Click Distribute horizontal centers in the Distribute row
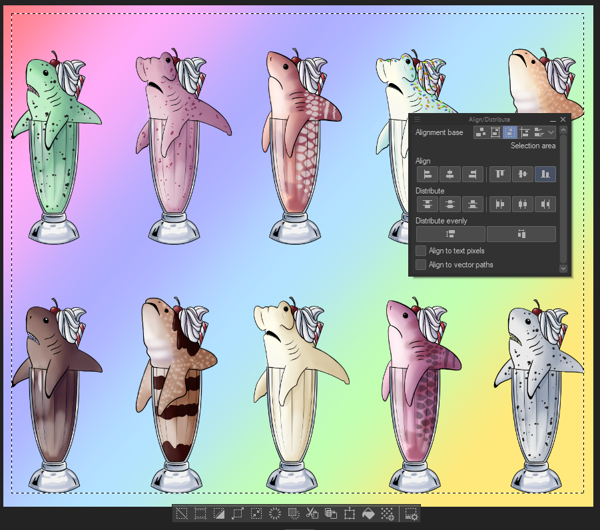600x530 pixels. [522, 204]
